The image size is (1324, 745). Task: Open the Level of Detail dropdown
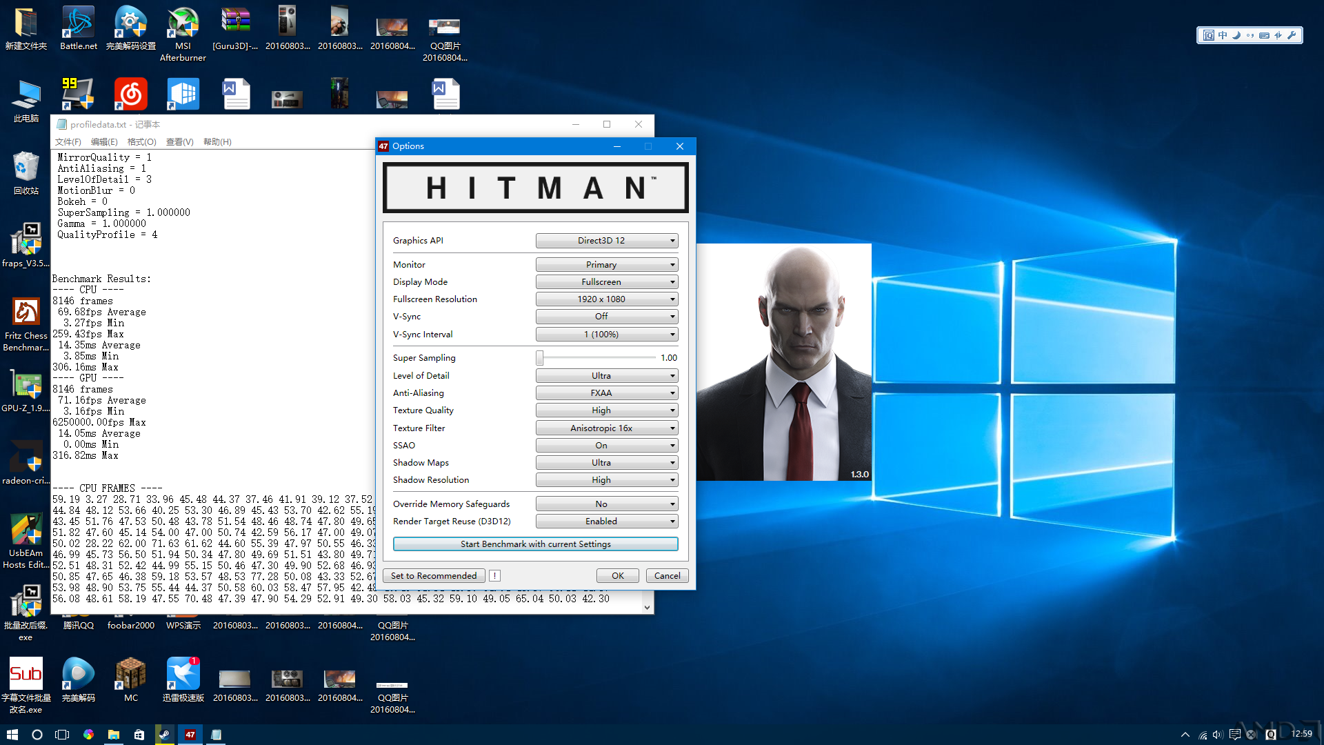[607, 376]
